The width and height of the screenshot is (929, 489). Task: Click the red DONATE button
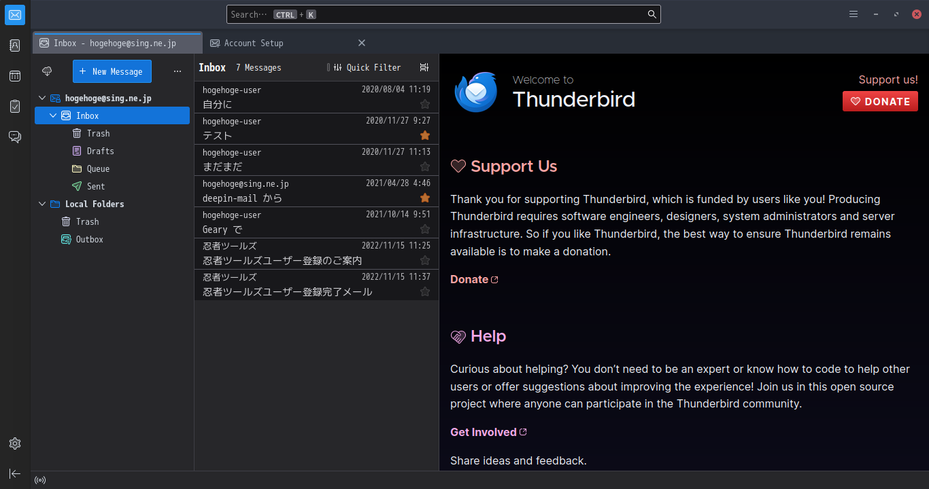pos(880,101)
